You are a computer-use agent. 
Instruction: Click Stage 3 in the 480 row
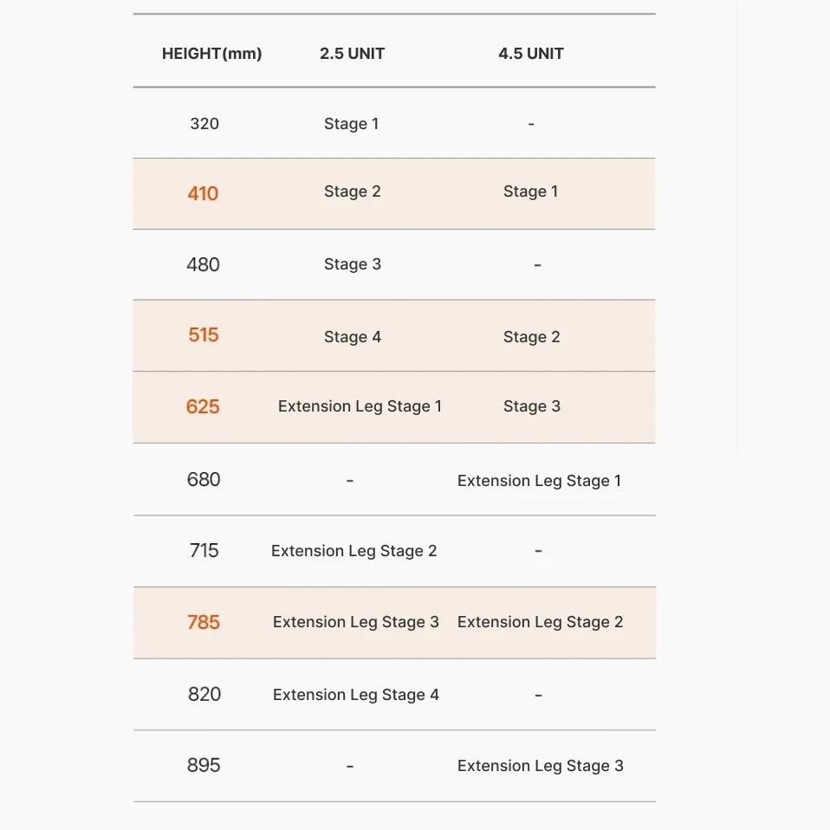[352, 265]
